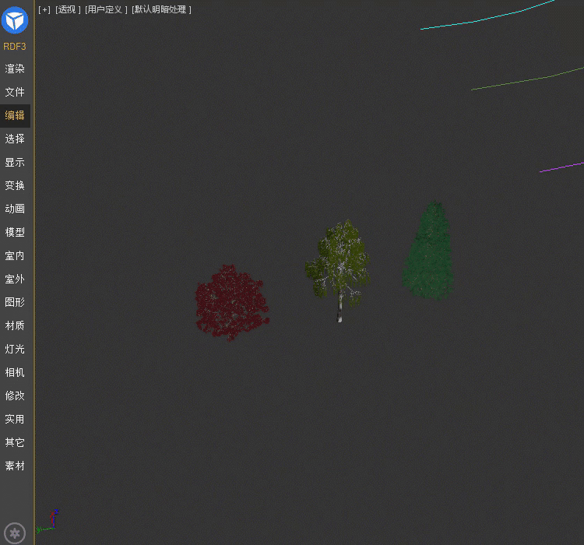Open the 透视 viewport view dropdown
Viewport: 584px width, 545px height.
point(69,9)
